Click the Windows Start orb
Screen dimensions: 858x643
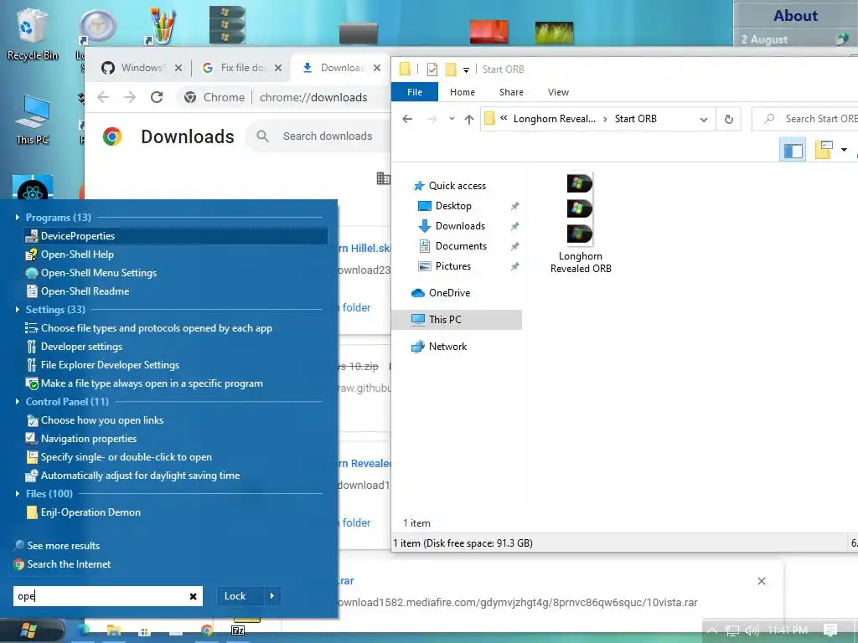[x=28, y=630]
